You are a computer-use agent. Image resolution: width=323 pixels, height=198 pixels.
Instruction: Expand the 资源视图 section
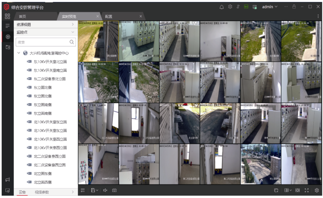[x=46, y=24]
